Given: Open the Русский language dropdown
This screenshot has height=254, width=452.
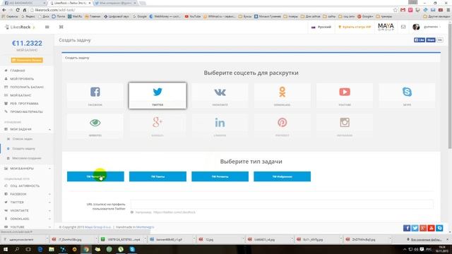Looking at the screenshot, I should (x=321, y=27).
